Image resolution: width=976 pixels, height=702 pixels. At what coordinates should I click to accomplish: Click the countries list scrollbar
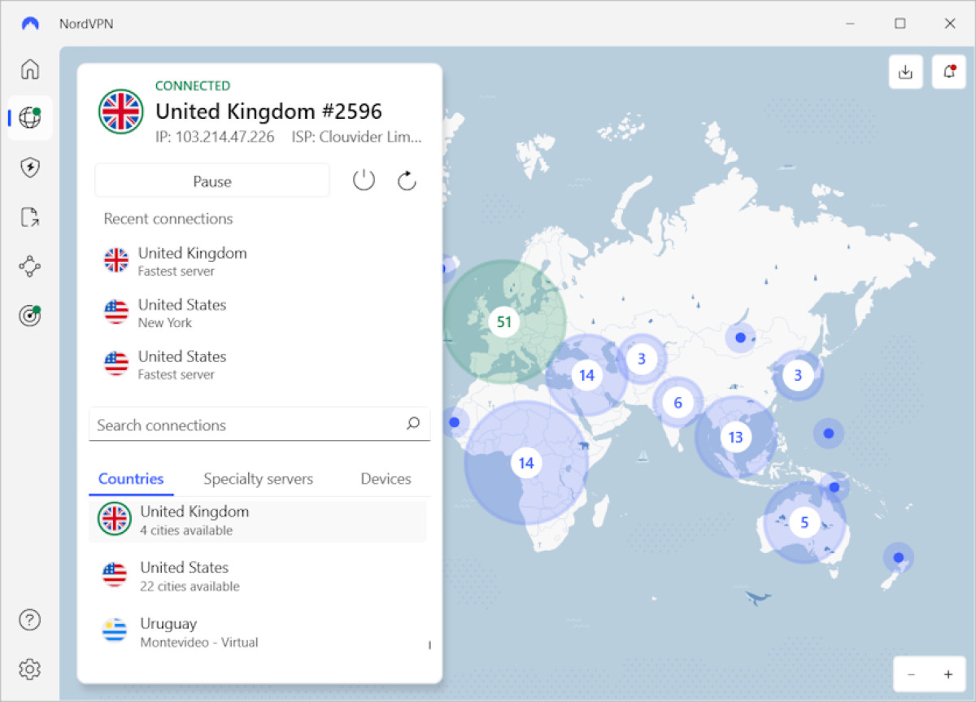click(x=429, y=645)
